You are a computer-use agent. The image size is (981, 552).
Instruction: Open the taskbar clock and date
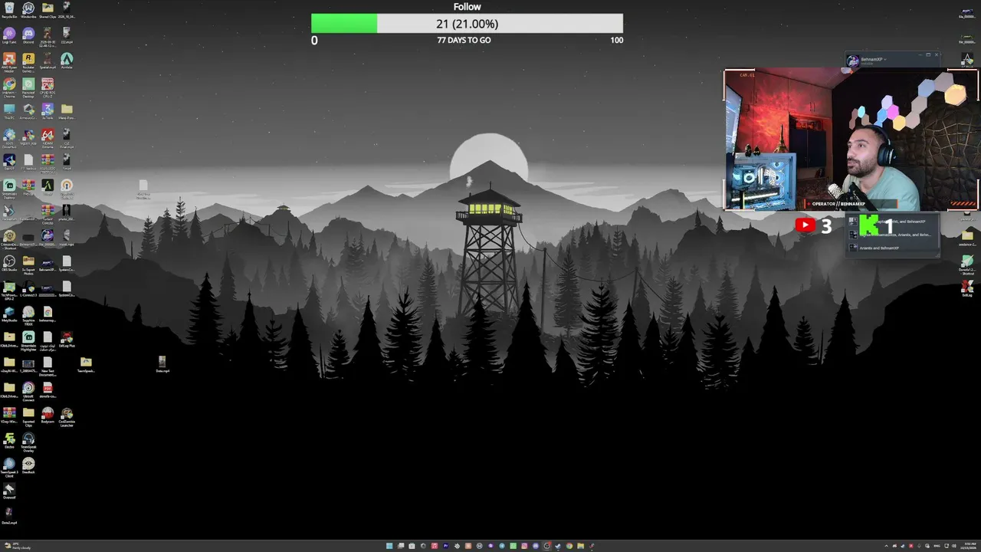[970, 546]
